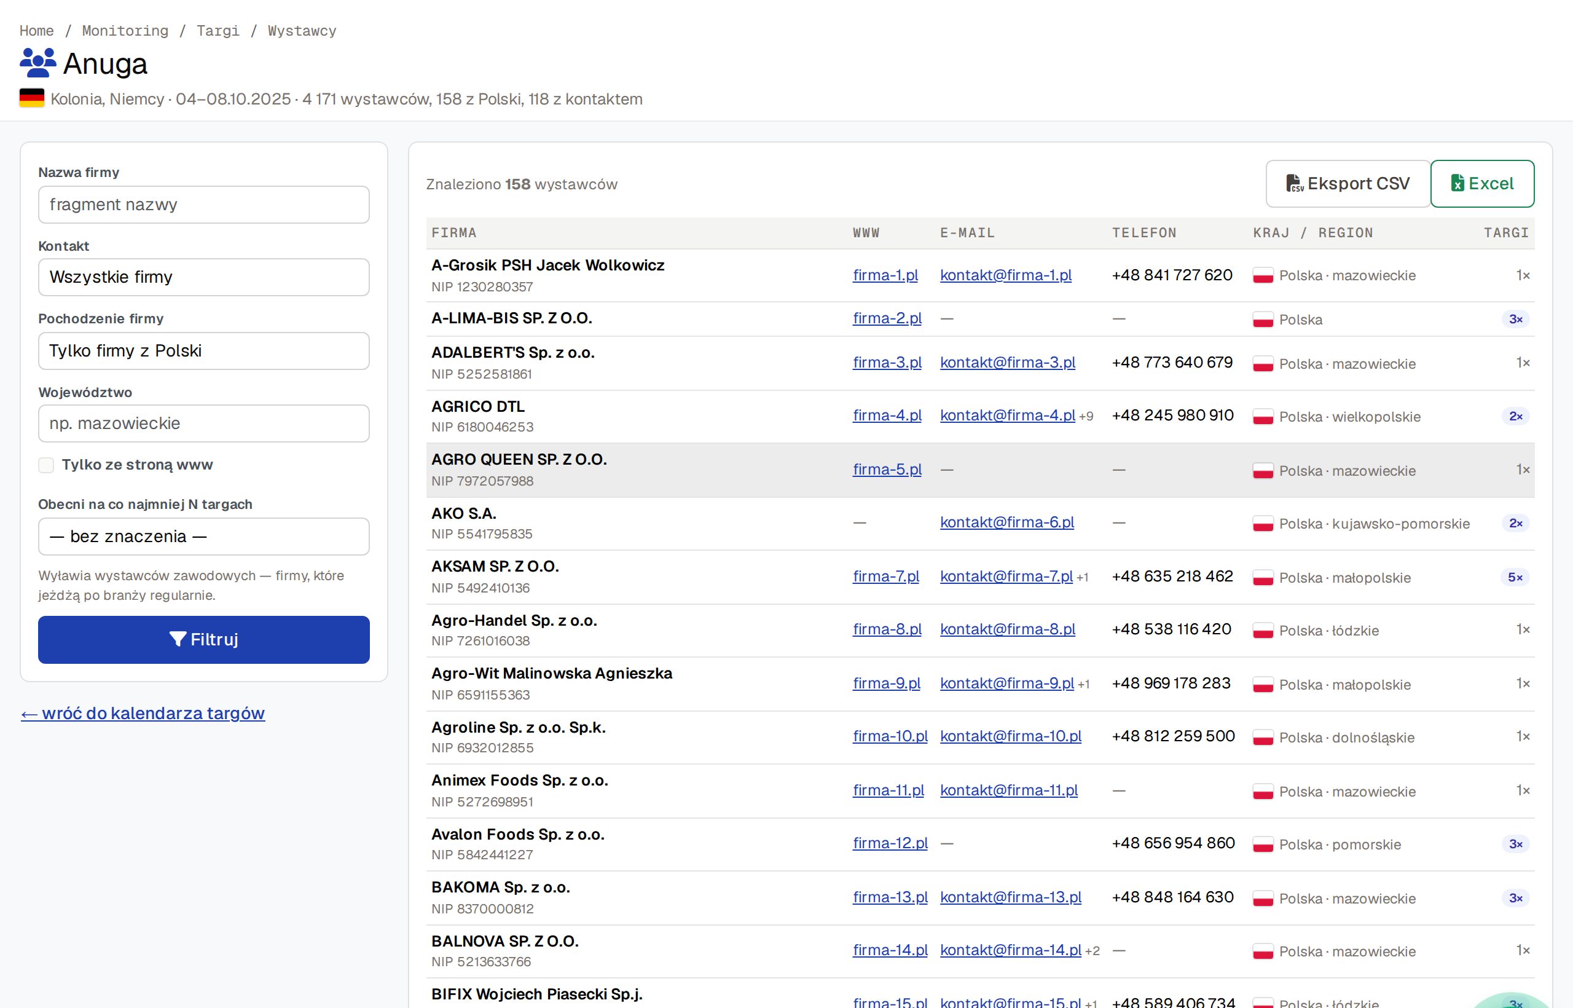Click the phone number +48 635 218 462
This screenshot has width=1573, height=1008.
tap(1172, 576)
